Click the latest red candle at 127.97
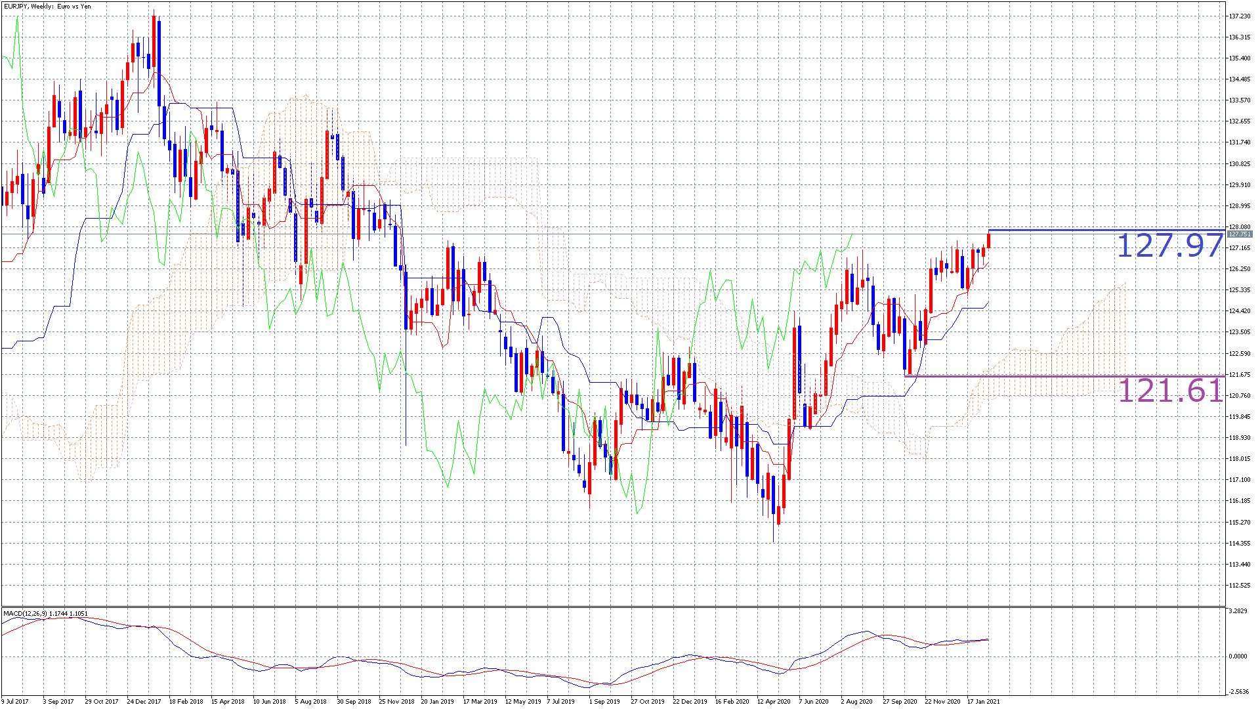This screenshot has width=1260, height=709. 988,240
